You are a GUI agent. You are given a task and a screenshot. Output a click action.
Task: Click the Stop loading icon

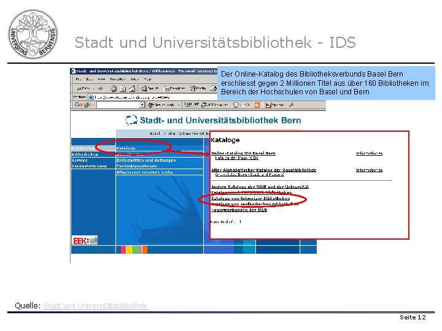tap(114, 89)
